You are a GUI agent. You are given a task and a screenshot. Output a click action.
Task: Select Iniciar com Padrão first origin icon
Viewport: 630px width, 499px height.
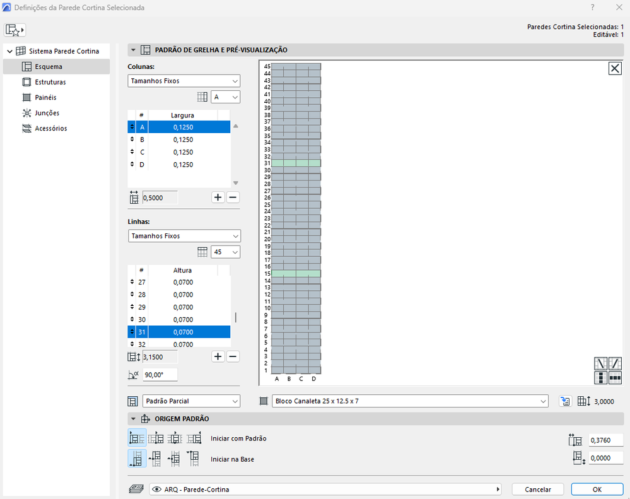click(137, 438)
